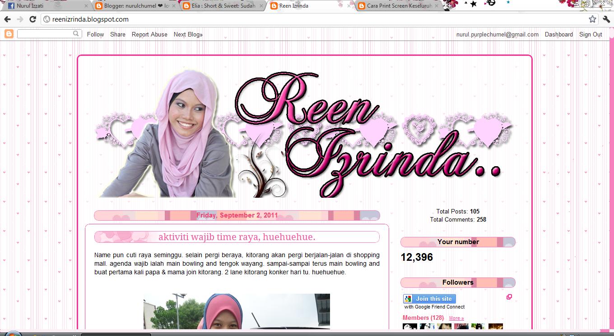
Task: Click the search magnifier in Blogger navbar
Action: point(76,34)
